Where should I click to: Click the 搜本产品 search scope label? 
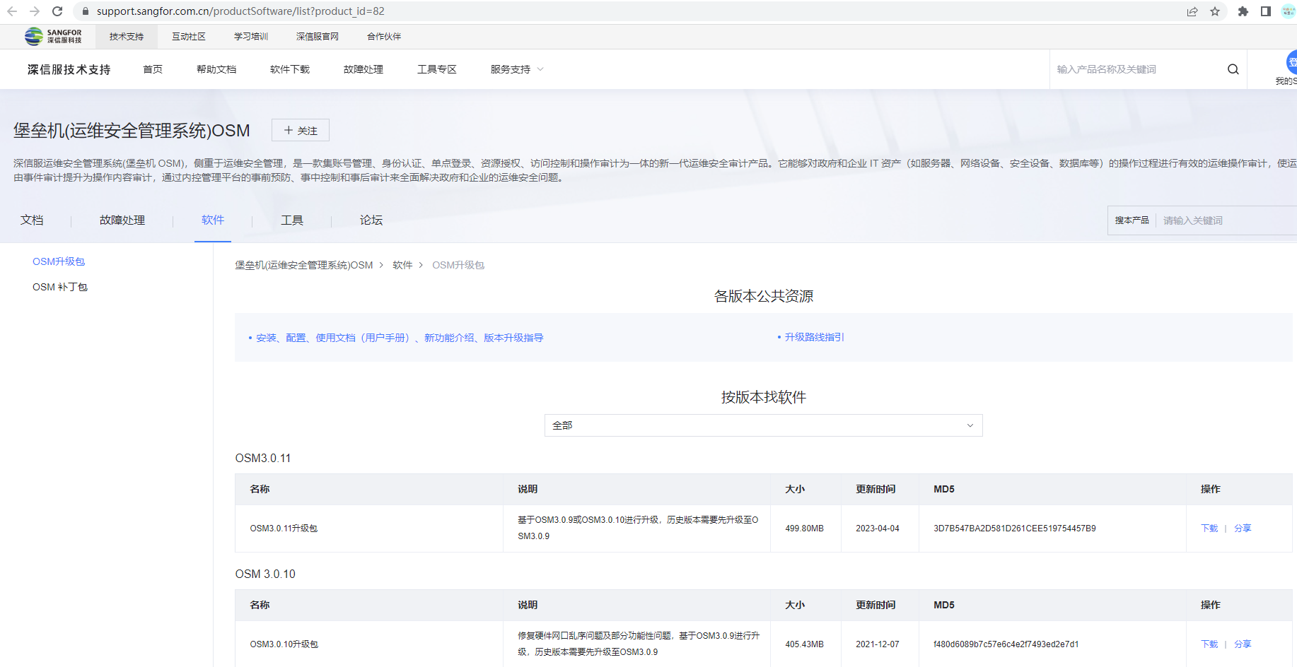point(1132,220)
